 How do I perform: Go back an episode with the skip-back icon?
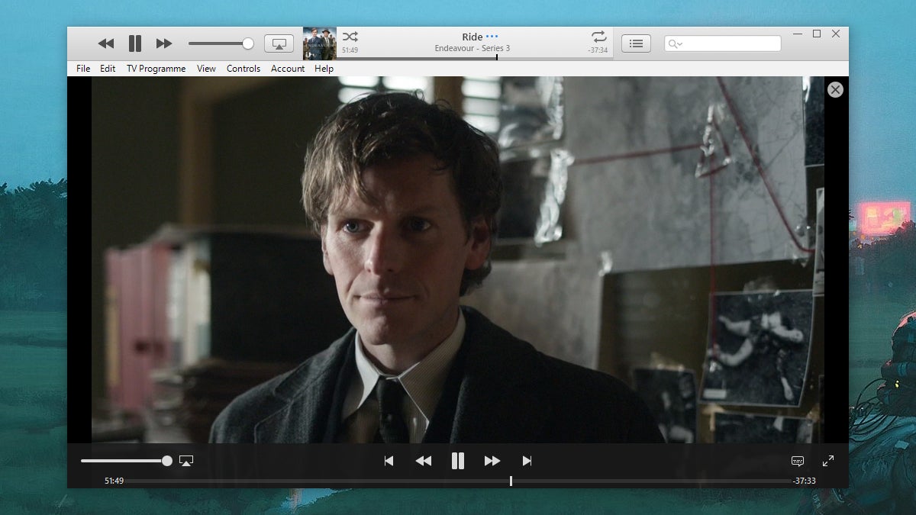[389, 461]
